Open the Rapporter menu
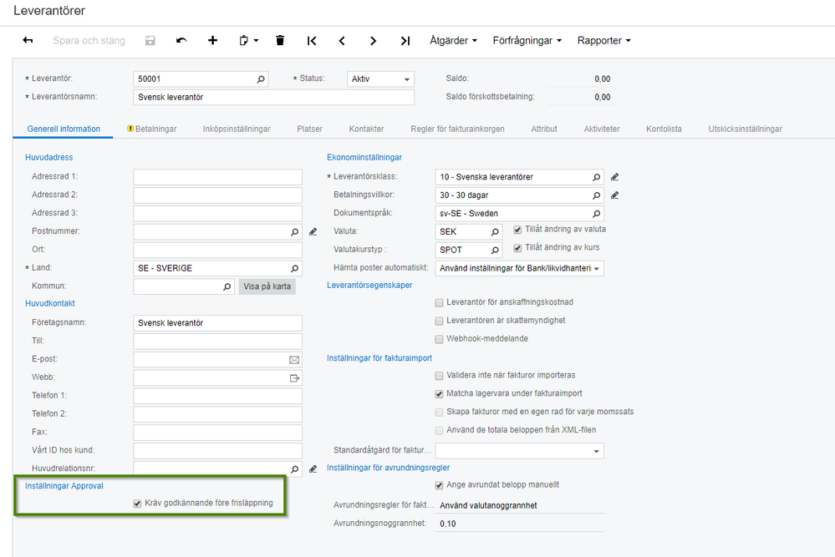 [603, 40]
